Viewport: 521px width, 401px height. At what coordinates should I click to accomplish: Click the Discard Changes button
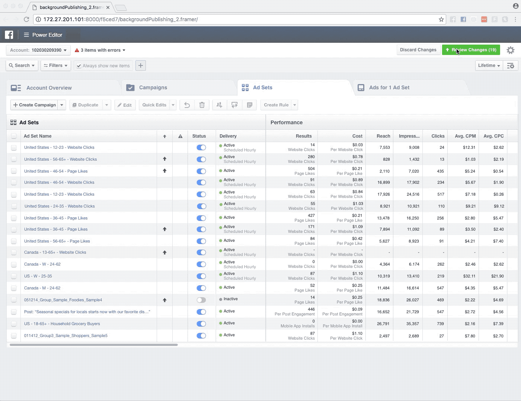[418, 50]
